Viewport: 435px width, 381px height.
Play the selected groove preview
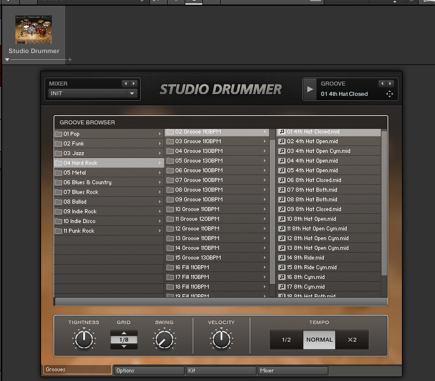pyautogui.click(x=310, y=89)
